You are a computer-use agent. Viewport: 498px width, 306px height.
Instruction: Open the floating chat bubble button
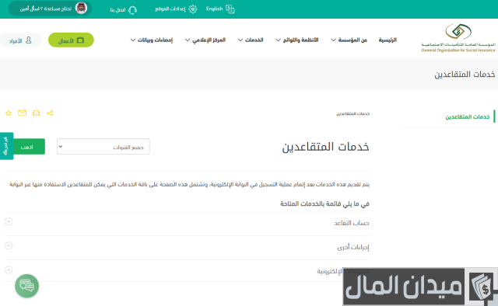click(26, 286)
